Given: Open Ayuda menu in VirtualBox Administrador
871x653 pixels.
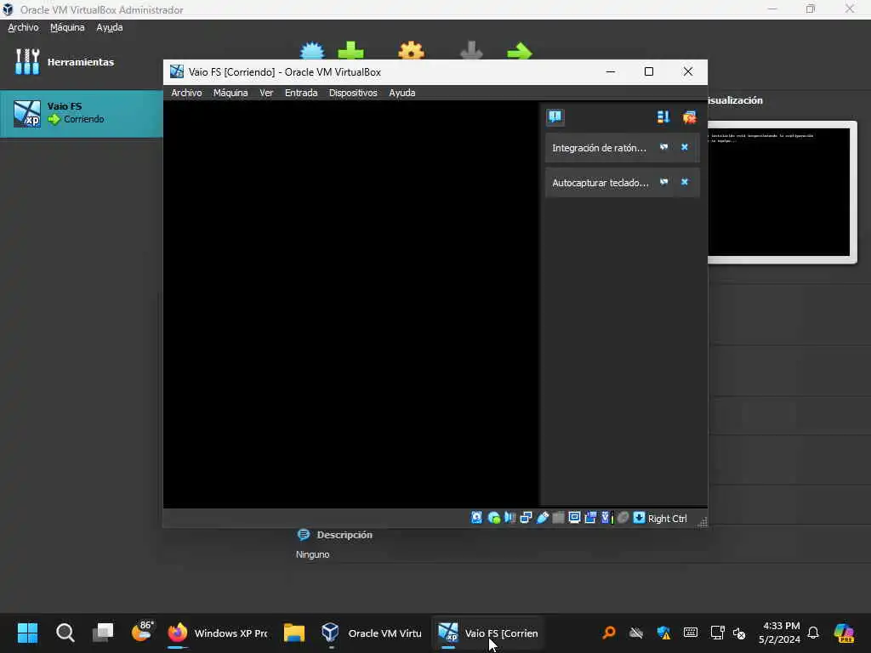Looking at the screenshot, I should [110, 27].
